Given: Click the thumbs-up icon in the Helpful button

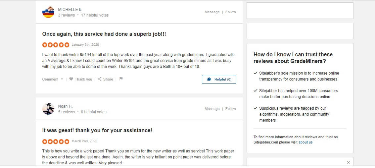Looking at the screenshot, I should (209, 79).
